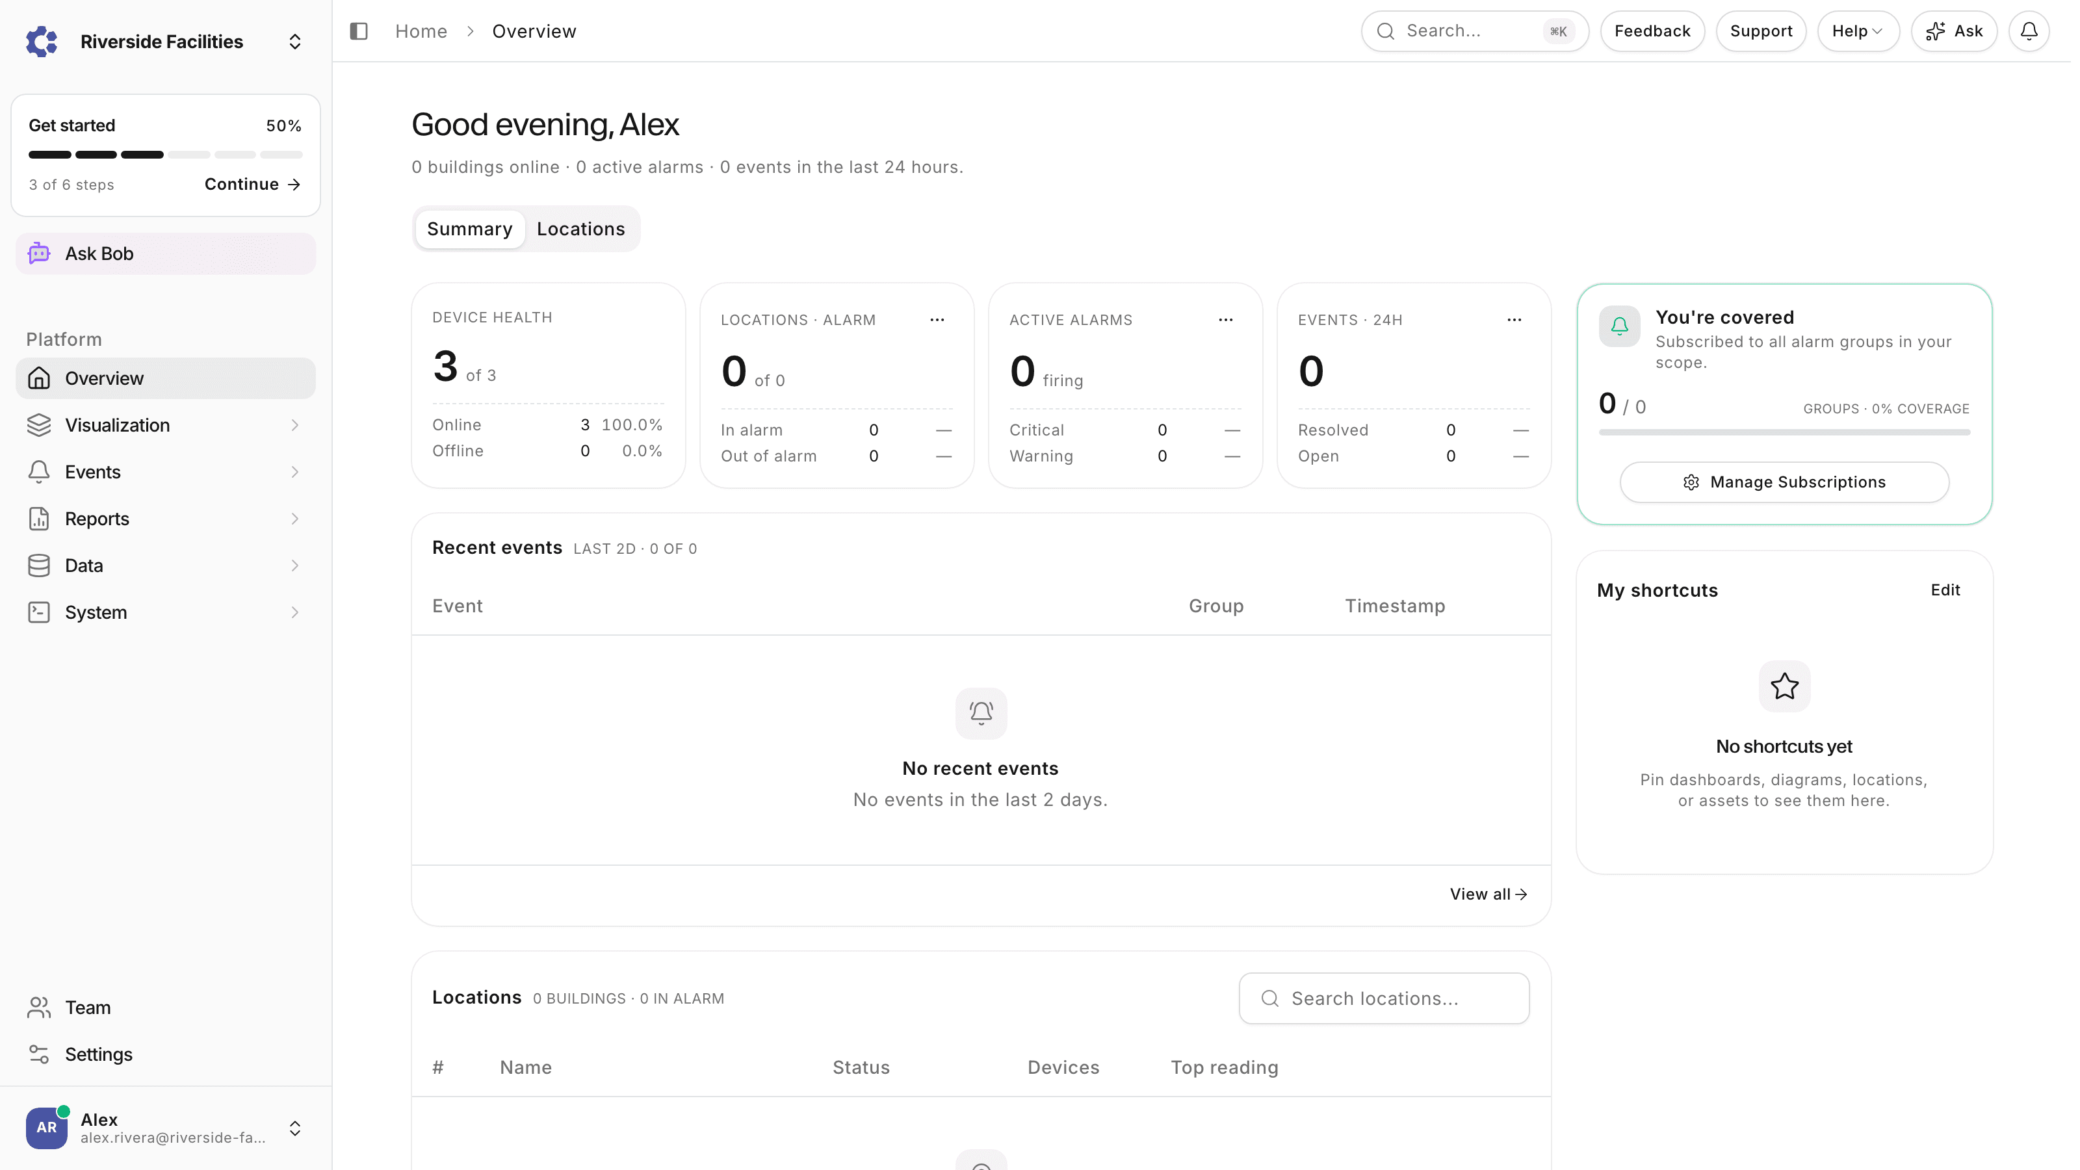2080x1170 pixels.
Task: Click the Online row in Device Health
Action: click(x=547, y=424)
